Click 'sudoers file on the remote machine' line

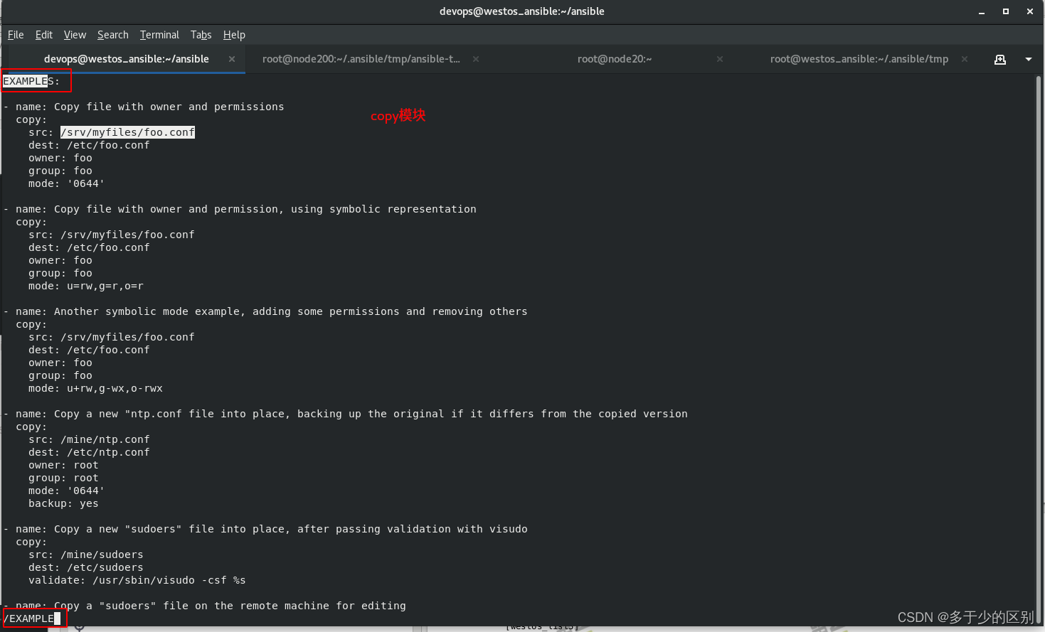click(204, 606)
